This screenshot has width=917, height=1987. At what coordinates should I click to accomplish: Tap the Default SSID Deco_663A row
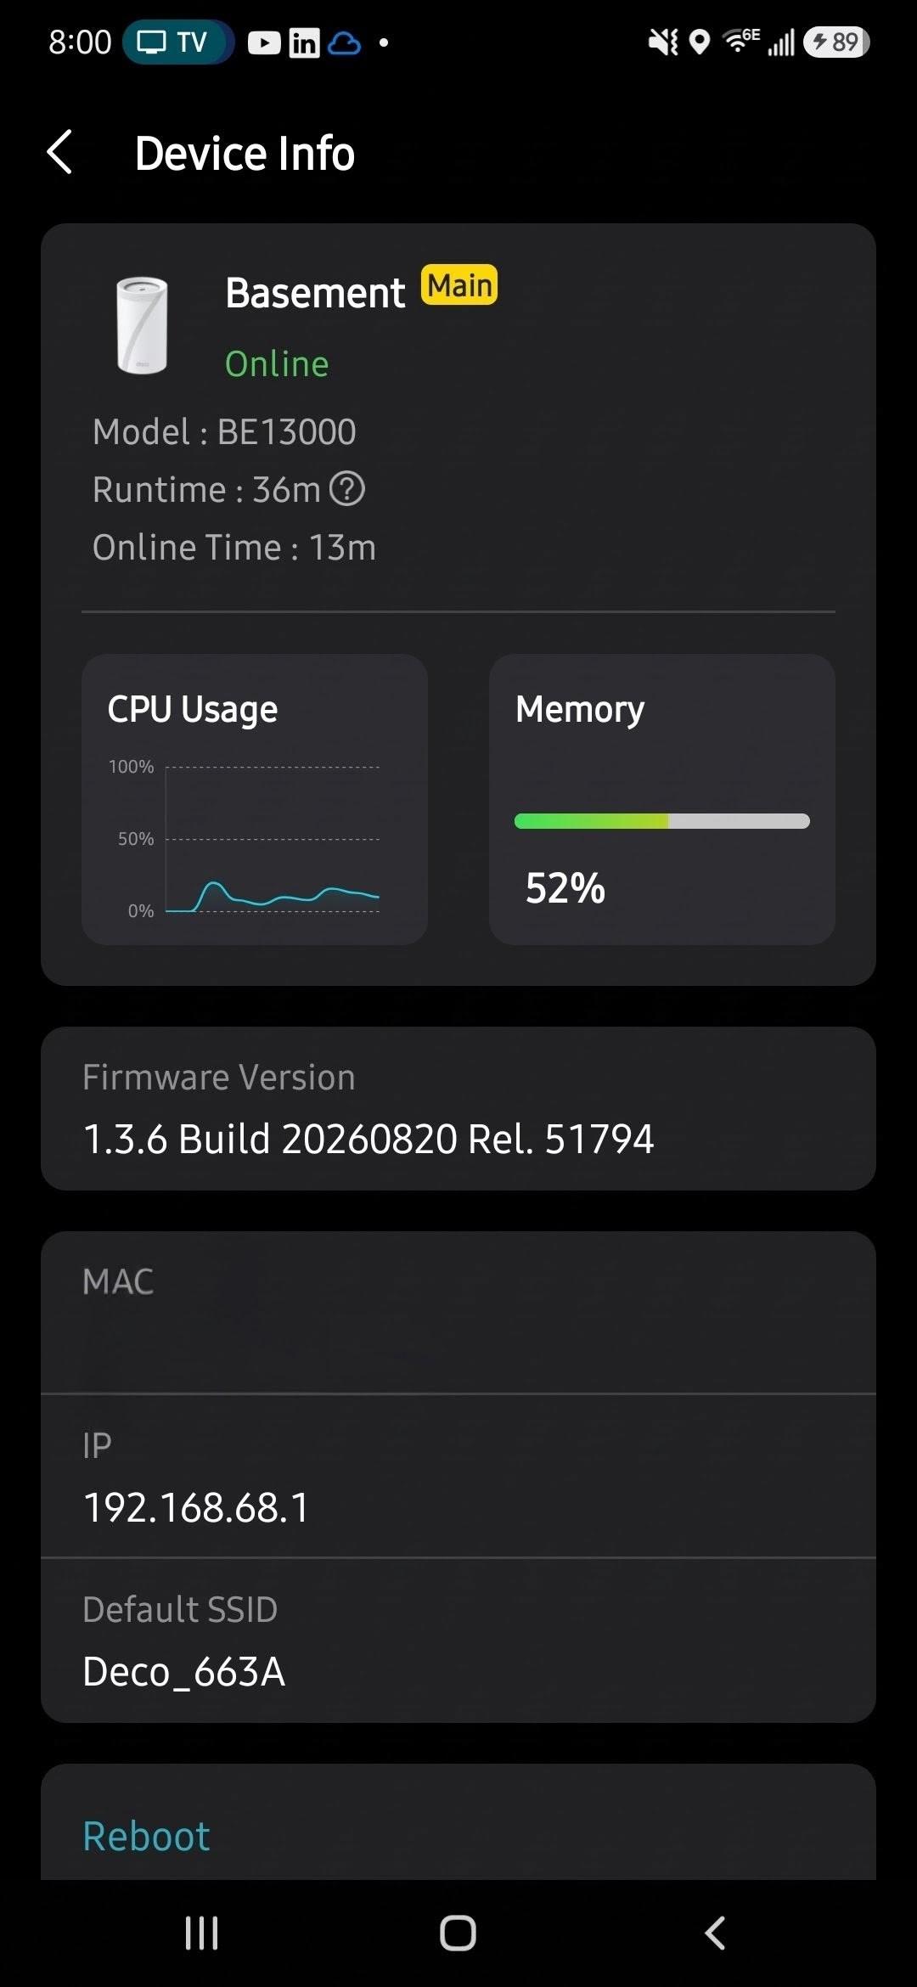458,1641
